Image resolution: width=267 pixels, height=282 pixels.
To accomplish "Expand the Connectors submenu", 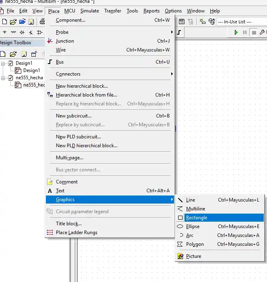I will [x=110, y=74].
